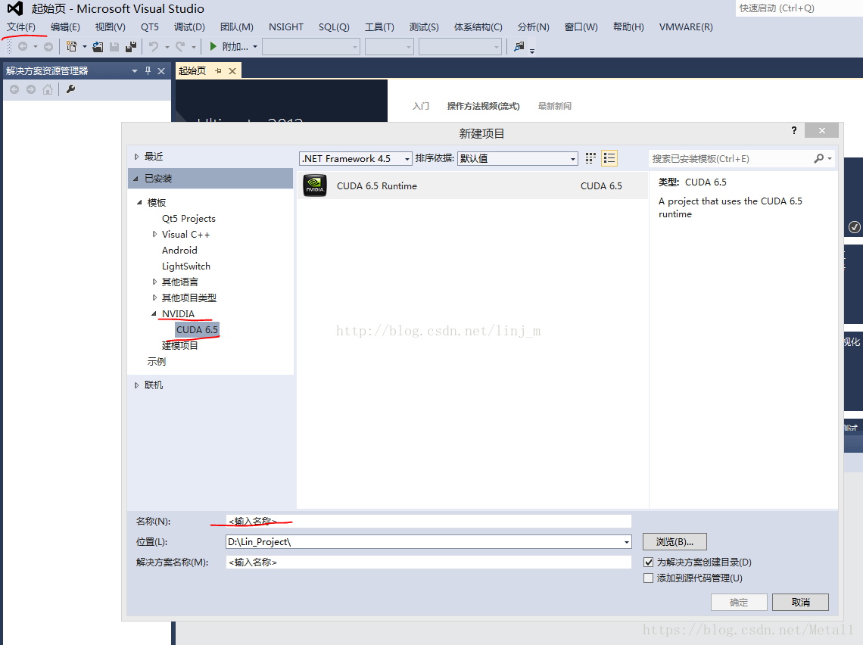Click the green start debugging arrow
Image resolution: width=863 pixels, height=645 pixels.
[x=213, y=46]
